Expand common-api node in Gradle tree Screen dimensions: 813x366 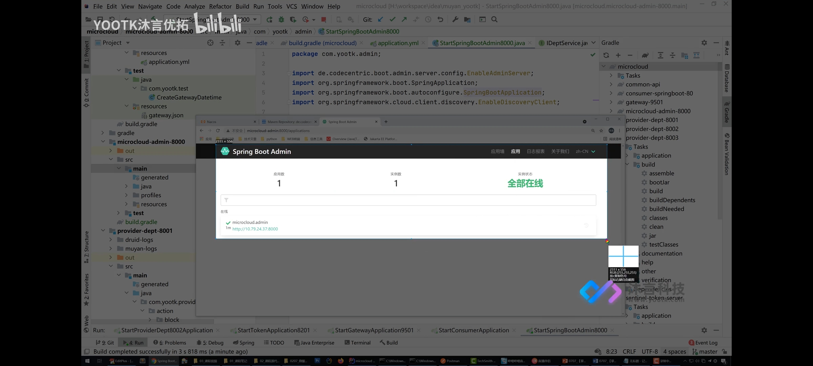click(611, 84)
